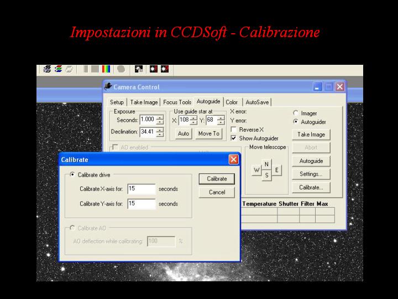The image size is (398, 299).
Task: Click the red-green-blue stacked layers icon
Action: [59, 69]
